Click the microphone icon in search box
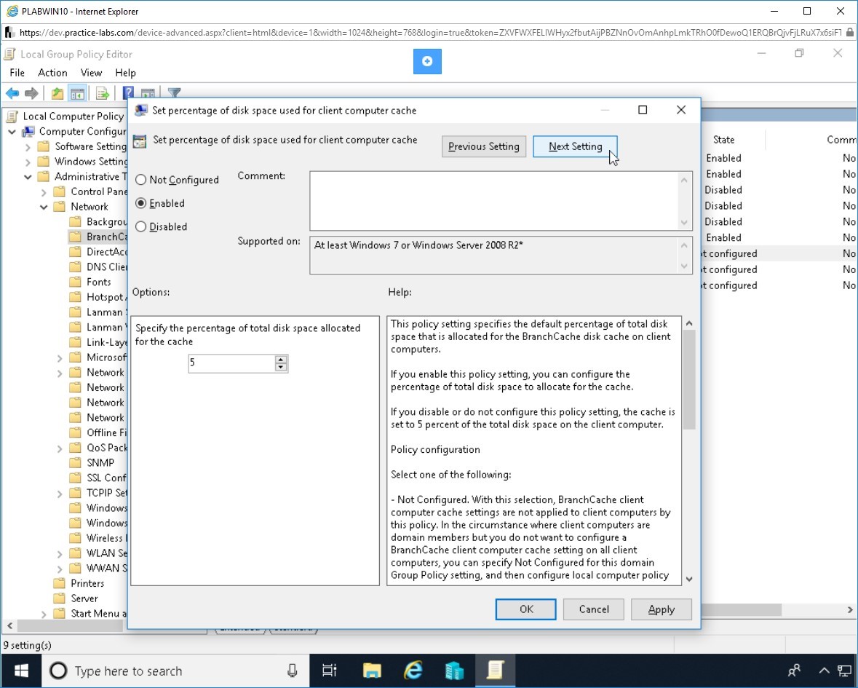 pyautogui.click(x=293, y=671)
